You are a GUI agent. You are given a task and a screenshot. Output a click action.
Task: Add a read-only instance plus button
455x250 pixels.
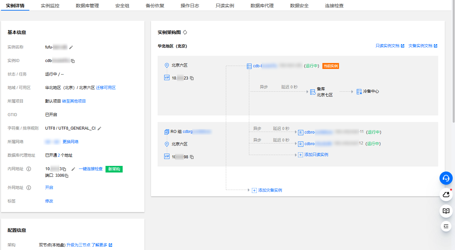300,155
